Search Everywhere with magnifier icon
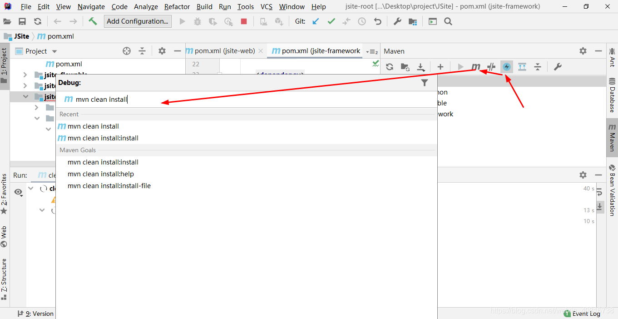This screenshot has height=319, width=618. coord(448,21)
